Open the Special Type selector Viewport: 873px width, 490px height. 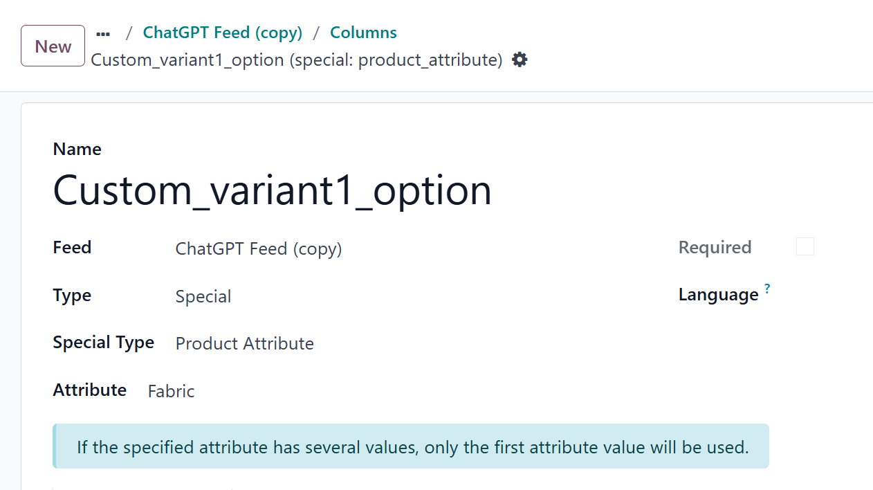pos(244,343)
